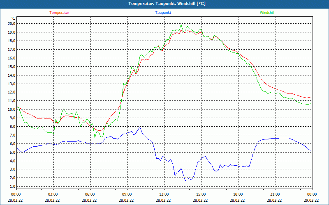329x205 pixels.
Task: Select the blue 'Taupunkt' legend label
Action: (x=163, y=13)
